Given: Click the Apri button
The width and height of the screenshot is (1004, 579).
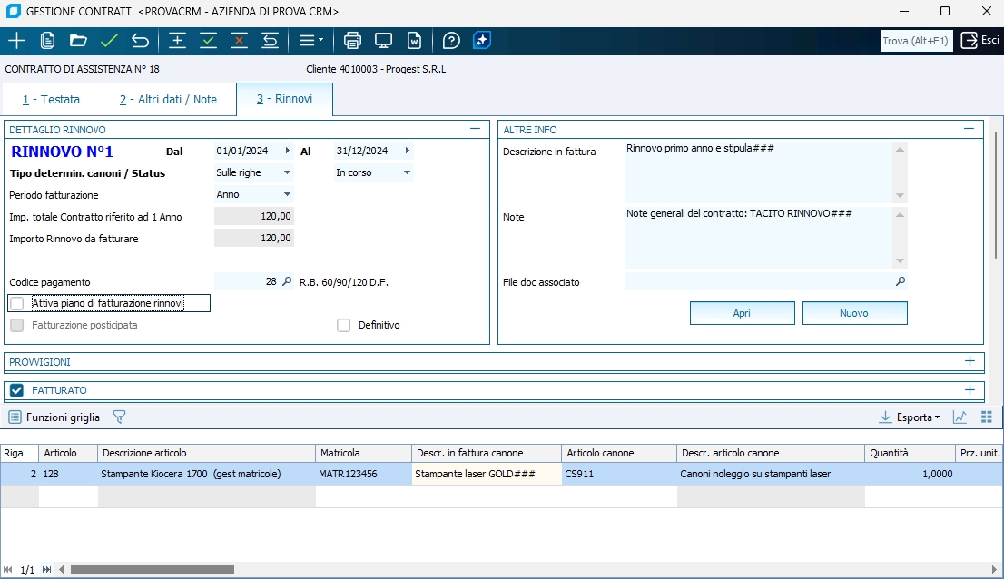Looking at the screenshot, I should (742, 313).
